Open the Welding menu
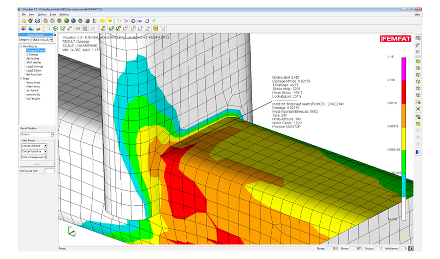 click(x=64, y=14)
